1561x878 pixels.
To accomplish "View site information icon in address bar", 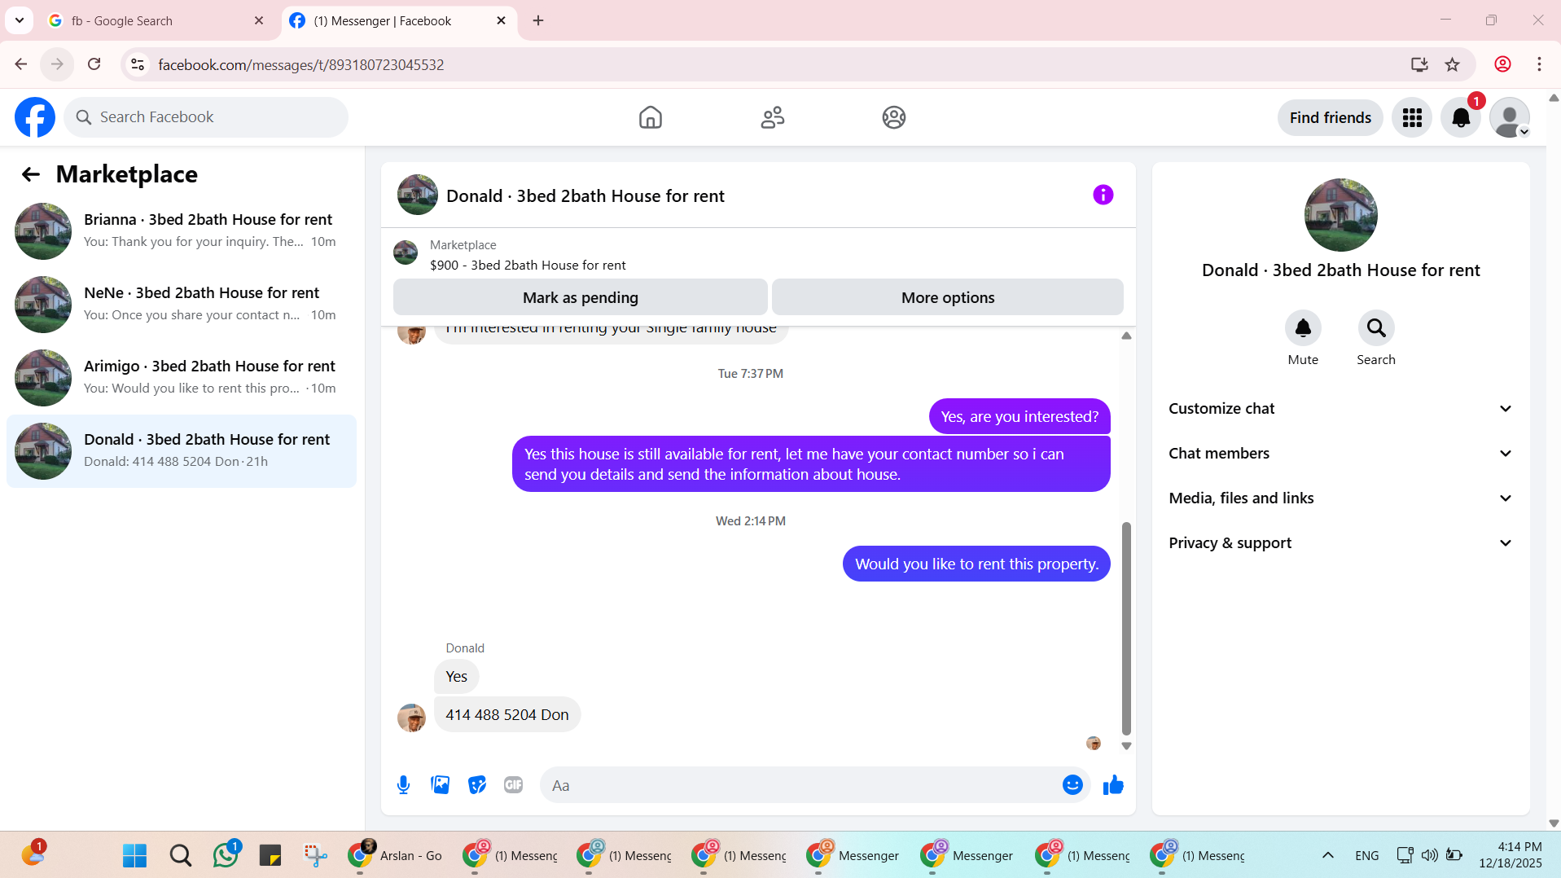I will (x=138, y=64).
